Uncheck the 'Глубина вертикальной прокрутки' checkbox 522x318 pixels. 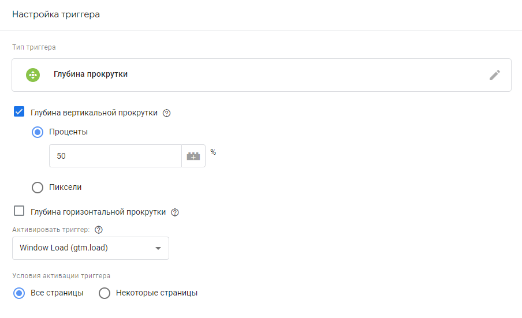19,112
